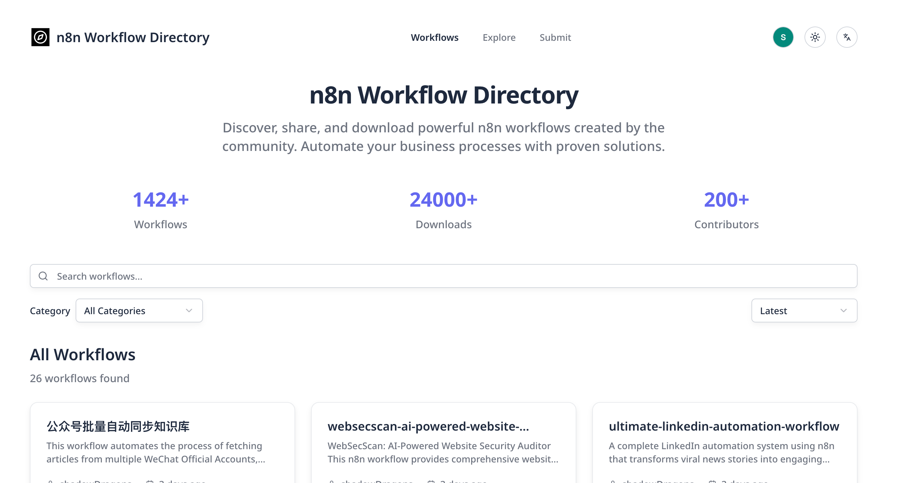Image resolution: width=902 pixels, height=483 pixels.
Task: Toggle the theme with the sun icon
Action: point(815,37)
